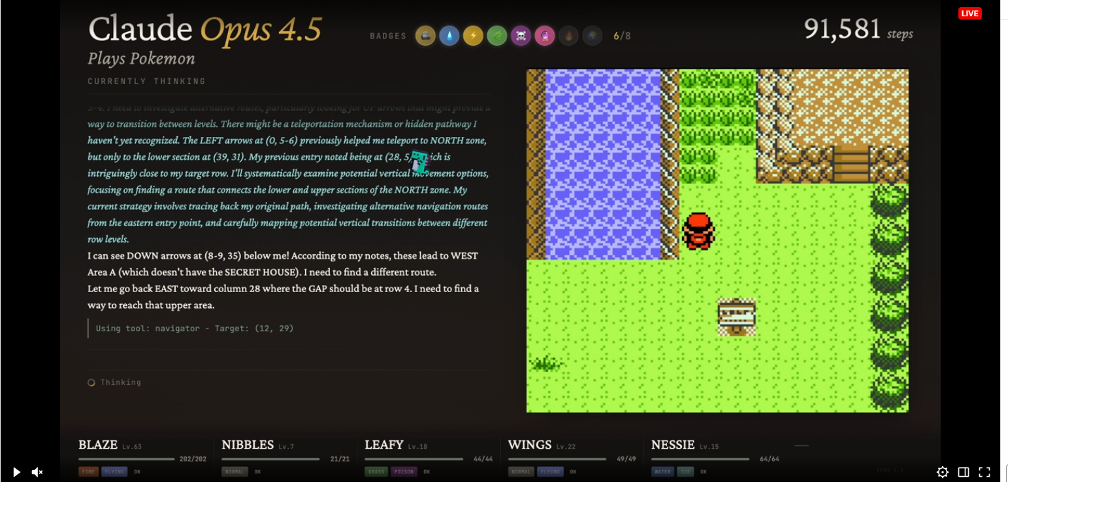This screenshot has width=1119, height=508.
Task: Click WINGS's HP bar
Action: click(x=557, y=459)
